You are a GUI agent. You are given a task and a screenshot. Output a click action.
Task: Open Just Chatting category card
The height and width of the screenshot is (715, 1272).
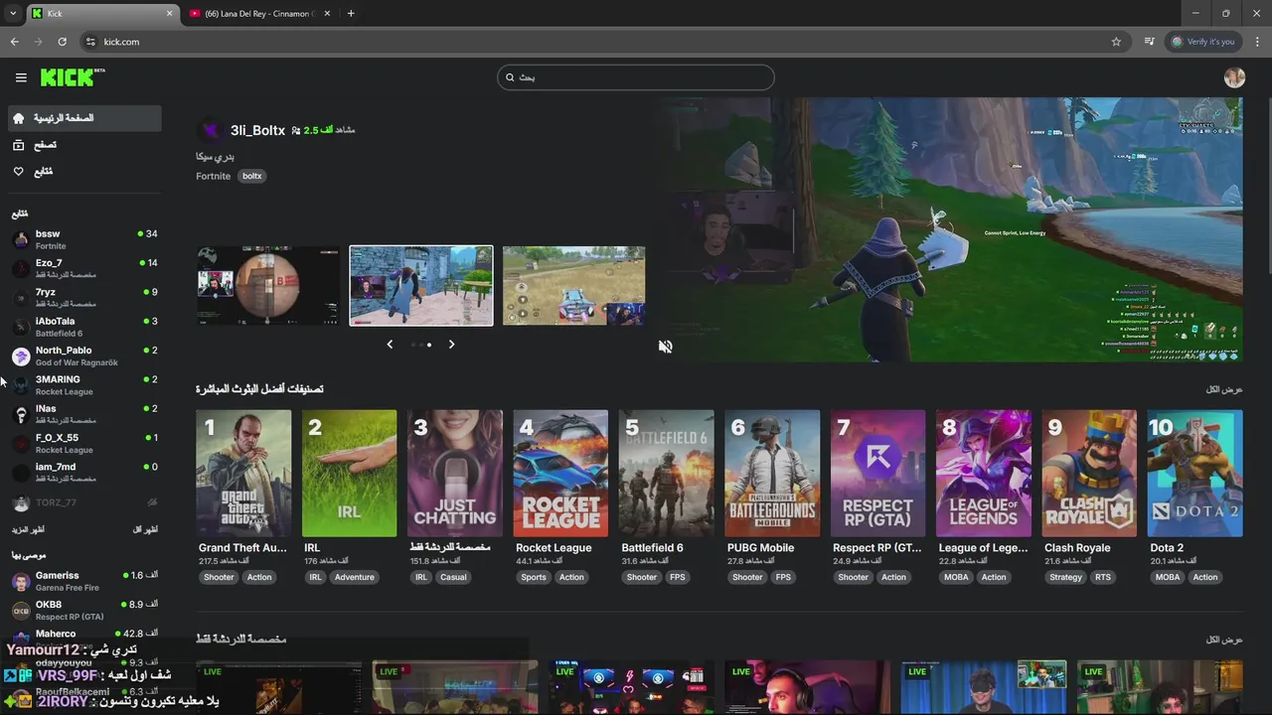(x=455, y=474)
